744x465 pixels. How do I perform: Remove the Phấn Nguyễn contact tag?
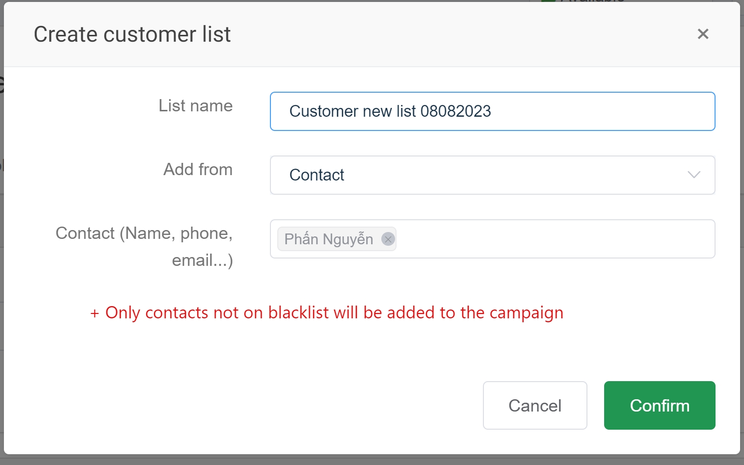388,239
